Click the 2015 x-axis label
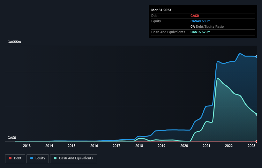 (x=71, y=146)
